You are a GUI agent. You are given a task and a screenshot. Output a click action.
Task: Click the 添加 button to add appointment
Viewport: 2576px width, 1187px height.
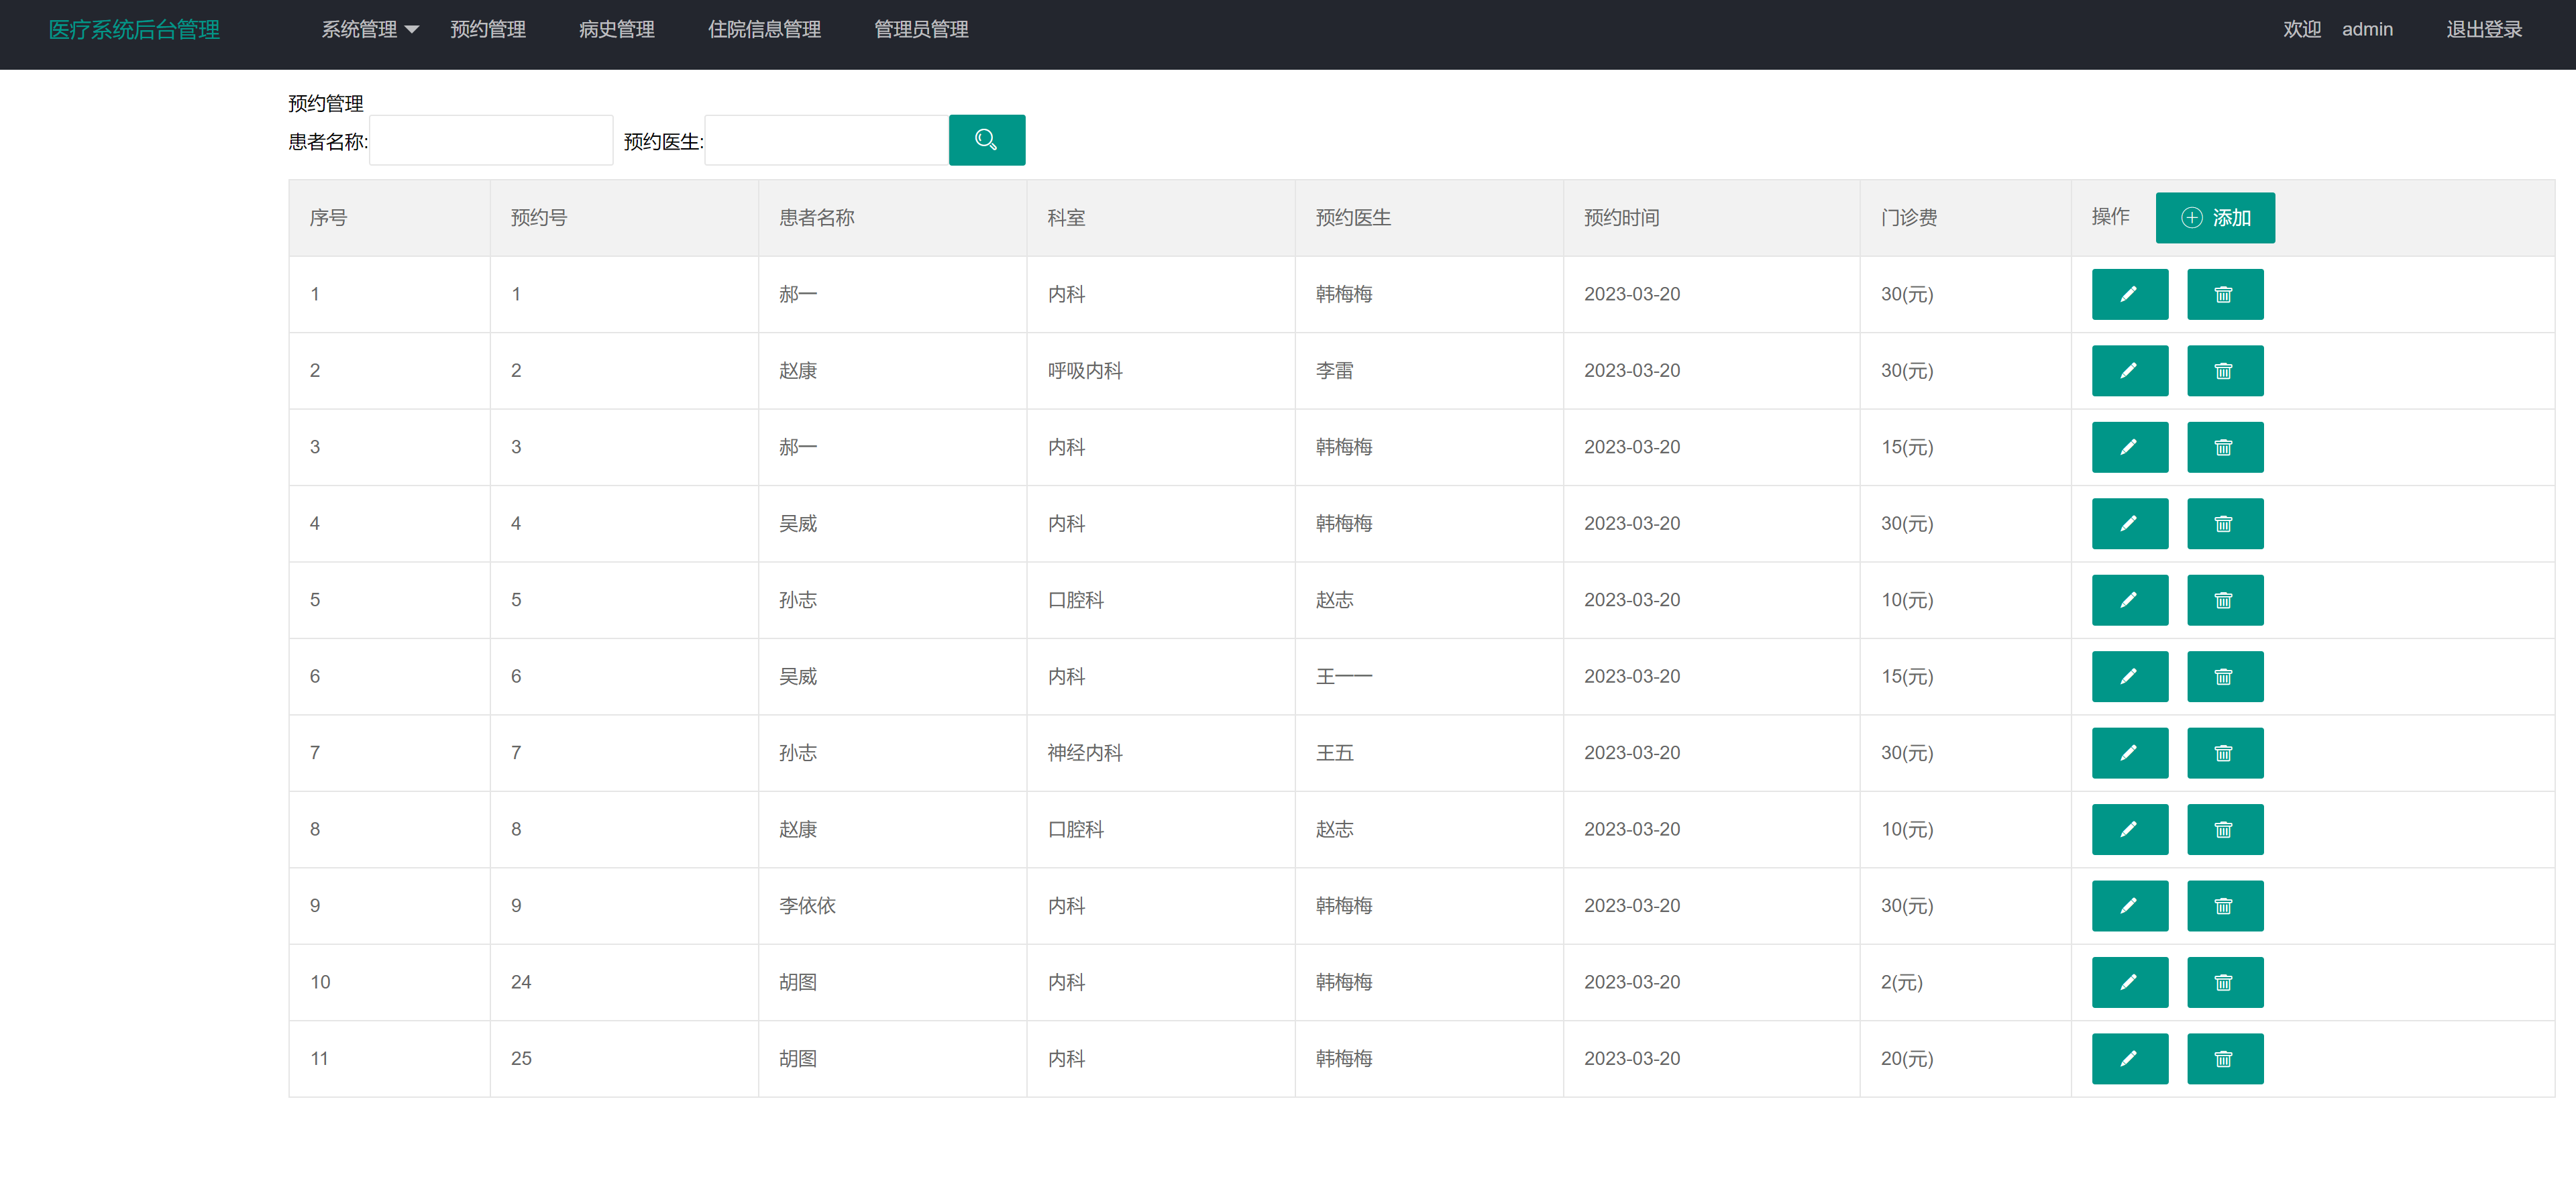pyautogui.click(x=2215, y=217)
